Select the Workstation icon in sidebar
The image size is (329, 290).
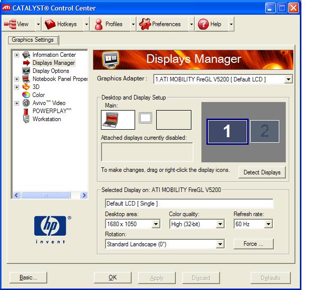click(x=26, y=119)
